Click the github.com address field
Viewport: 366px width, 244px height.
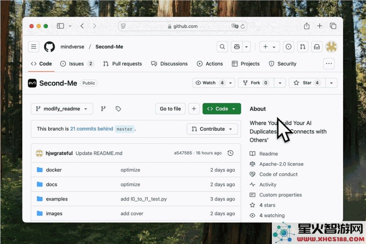pyautogui.click(x=183, y=26)
